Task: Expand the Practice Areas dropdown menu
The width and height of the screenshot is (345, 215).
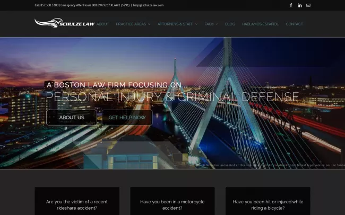Action: pyautogui.click(x=133, y=24)
